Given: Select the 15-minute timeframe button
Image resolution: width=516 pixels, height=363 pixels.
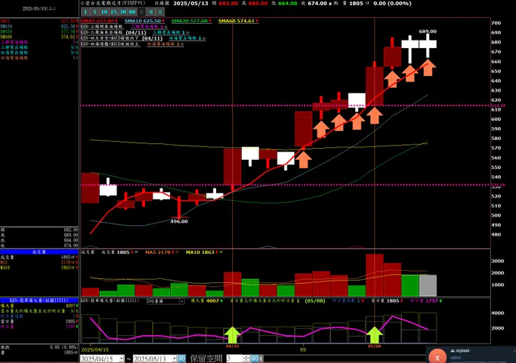Looking at the screenshot, I should coord(114,12).
